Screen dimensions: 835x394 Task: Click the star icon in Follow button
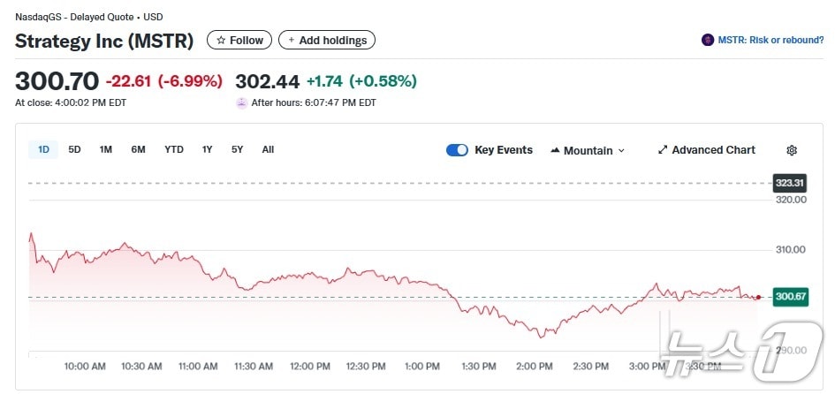[221, 41]
